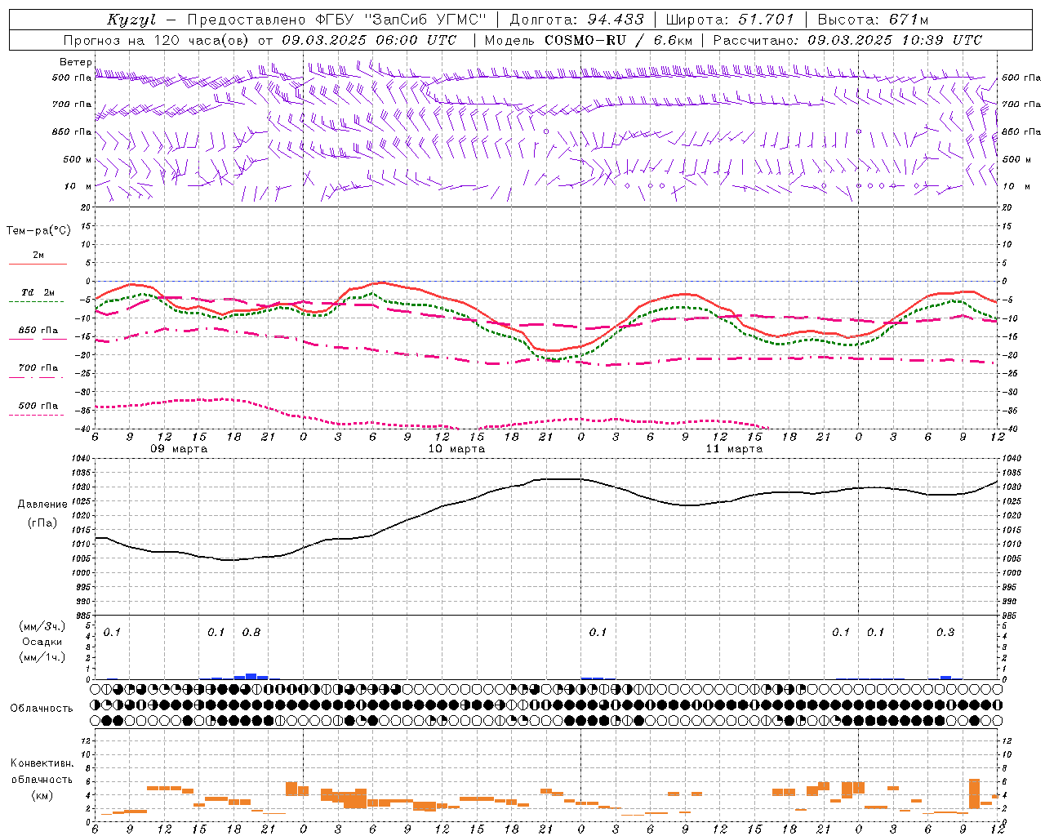Click the station name Kyzyl in the header

131,20
